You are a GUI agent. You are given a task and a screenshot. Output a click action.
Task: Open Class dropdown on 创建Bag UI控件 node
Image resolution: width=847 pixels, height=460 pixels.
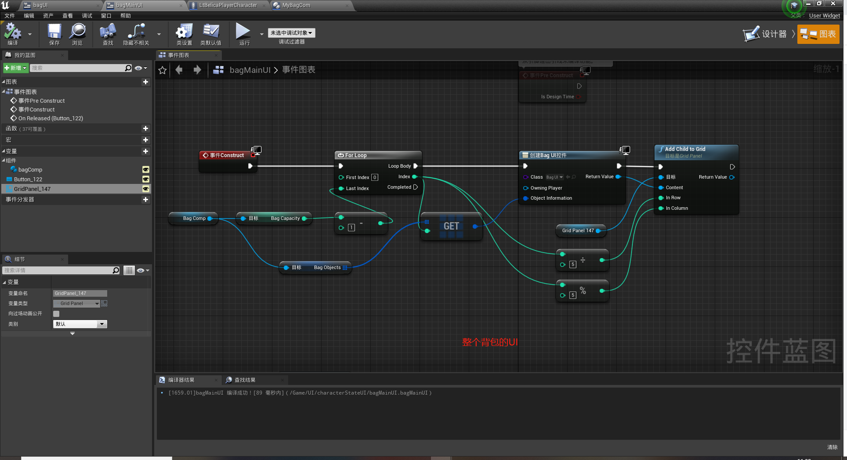(x=554, y=177)
